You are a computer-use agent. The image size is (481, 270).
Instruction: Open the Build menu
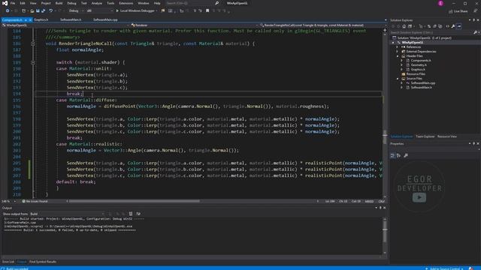click(59, 3)
